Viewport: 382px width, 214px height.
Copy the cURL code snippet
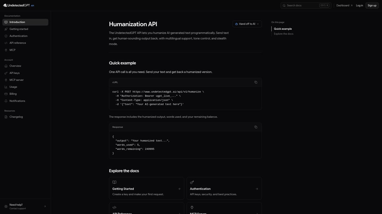point(256,82)
